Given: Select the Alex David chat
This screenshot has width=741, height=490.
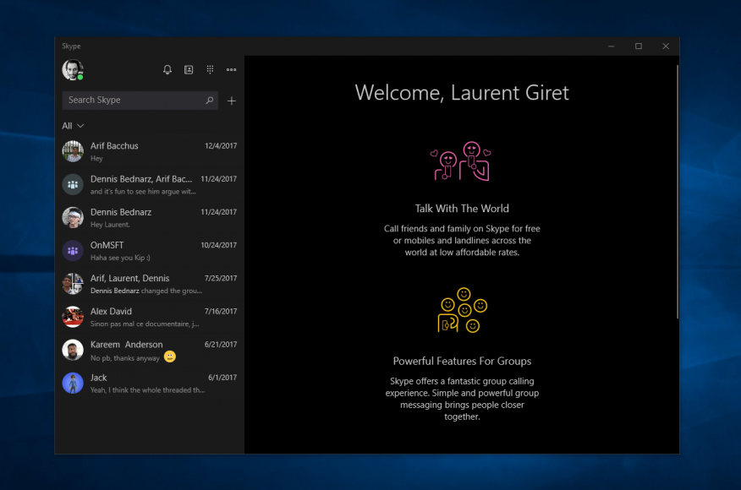Looking at the screenshot, I should pos(150,316).
